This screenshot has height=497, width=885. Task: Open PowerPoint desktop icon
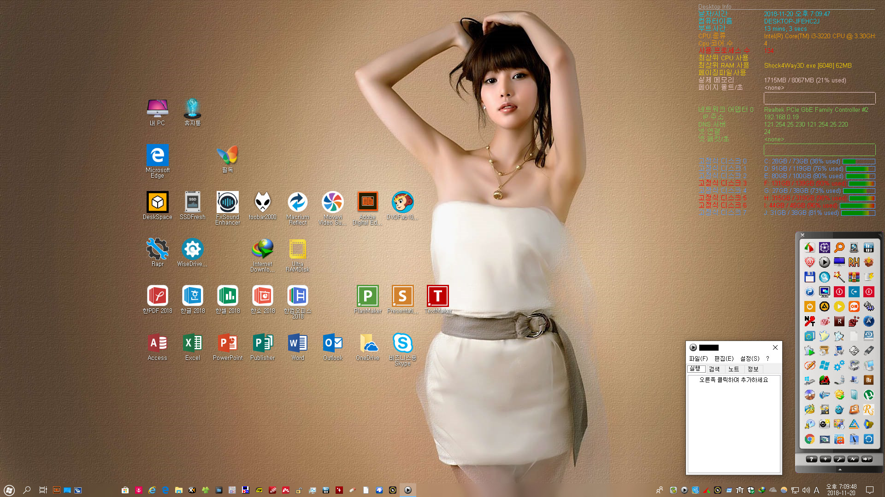(227, 347)
